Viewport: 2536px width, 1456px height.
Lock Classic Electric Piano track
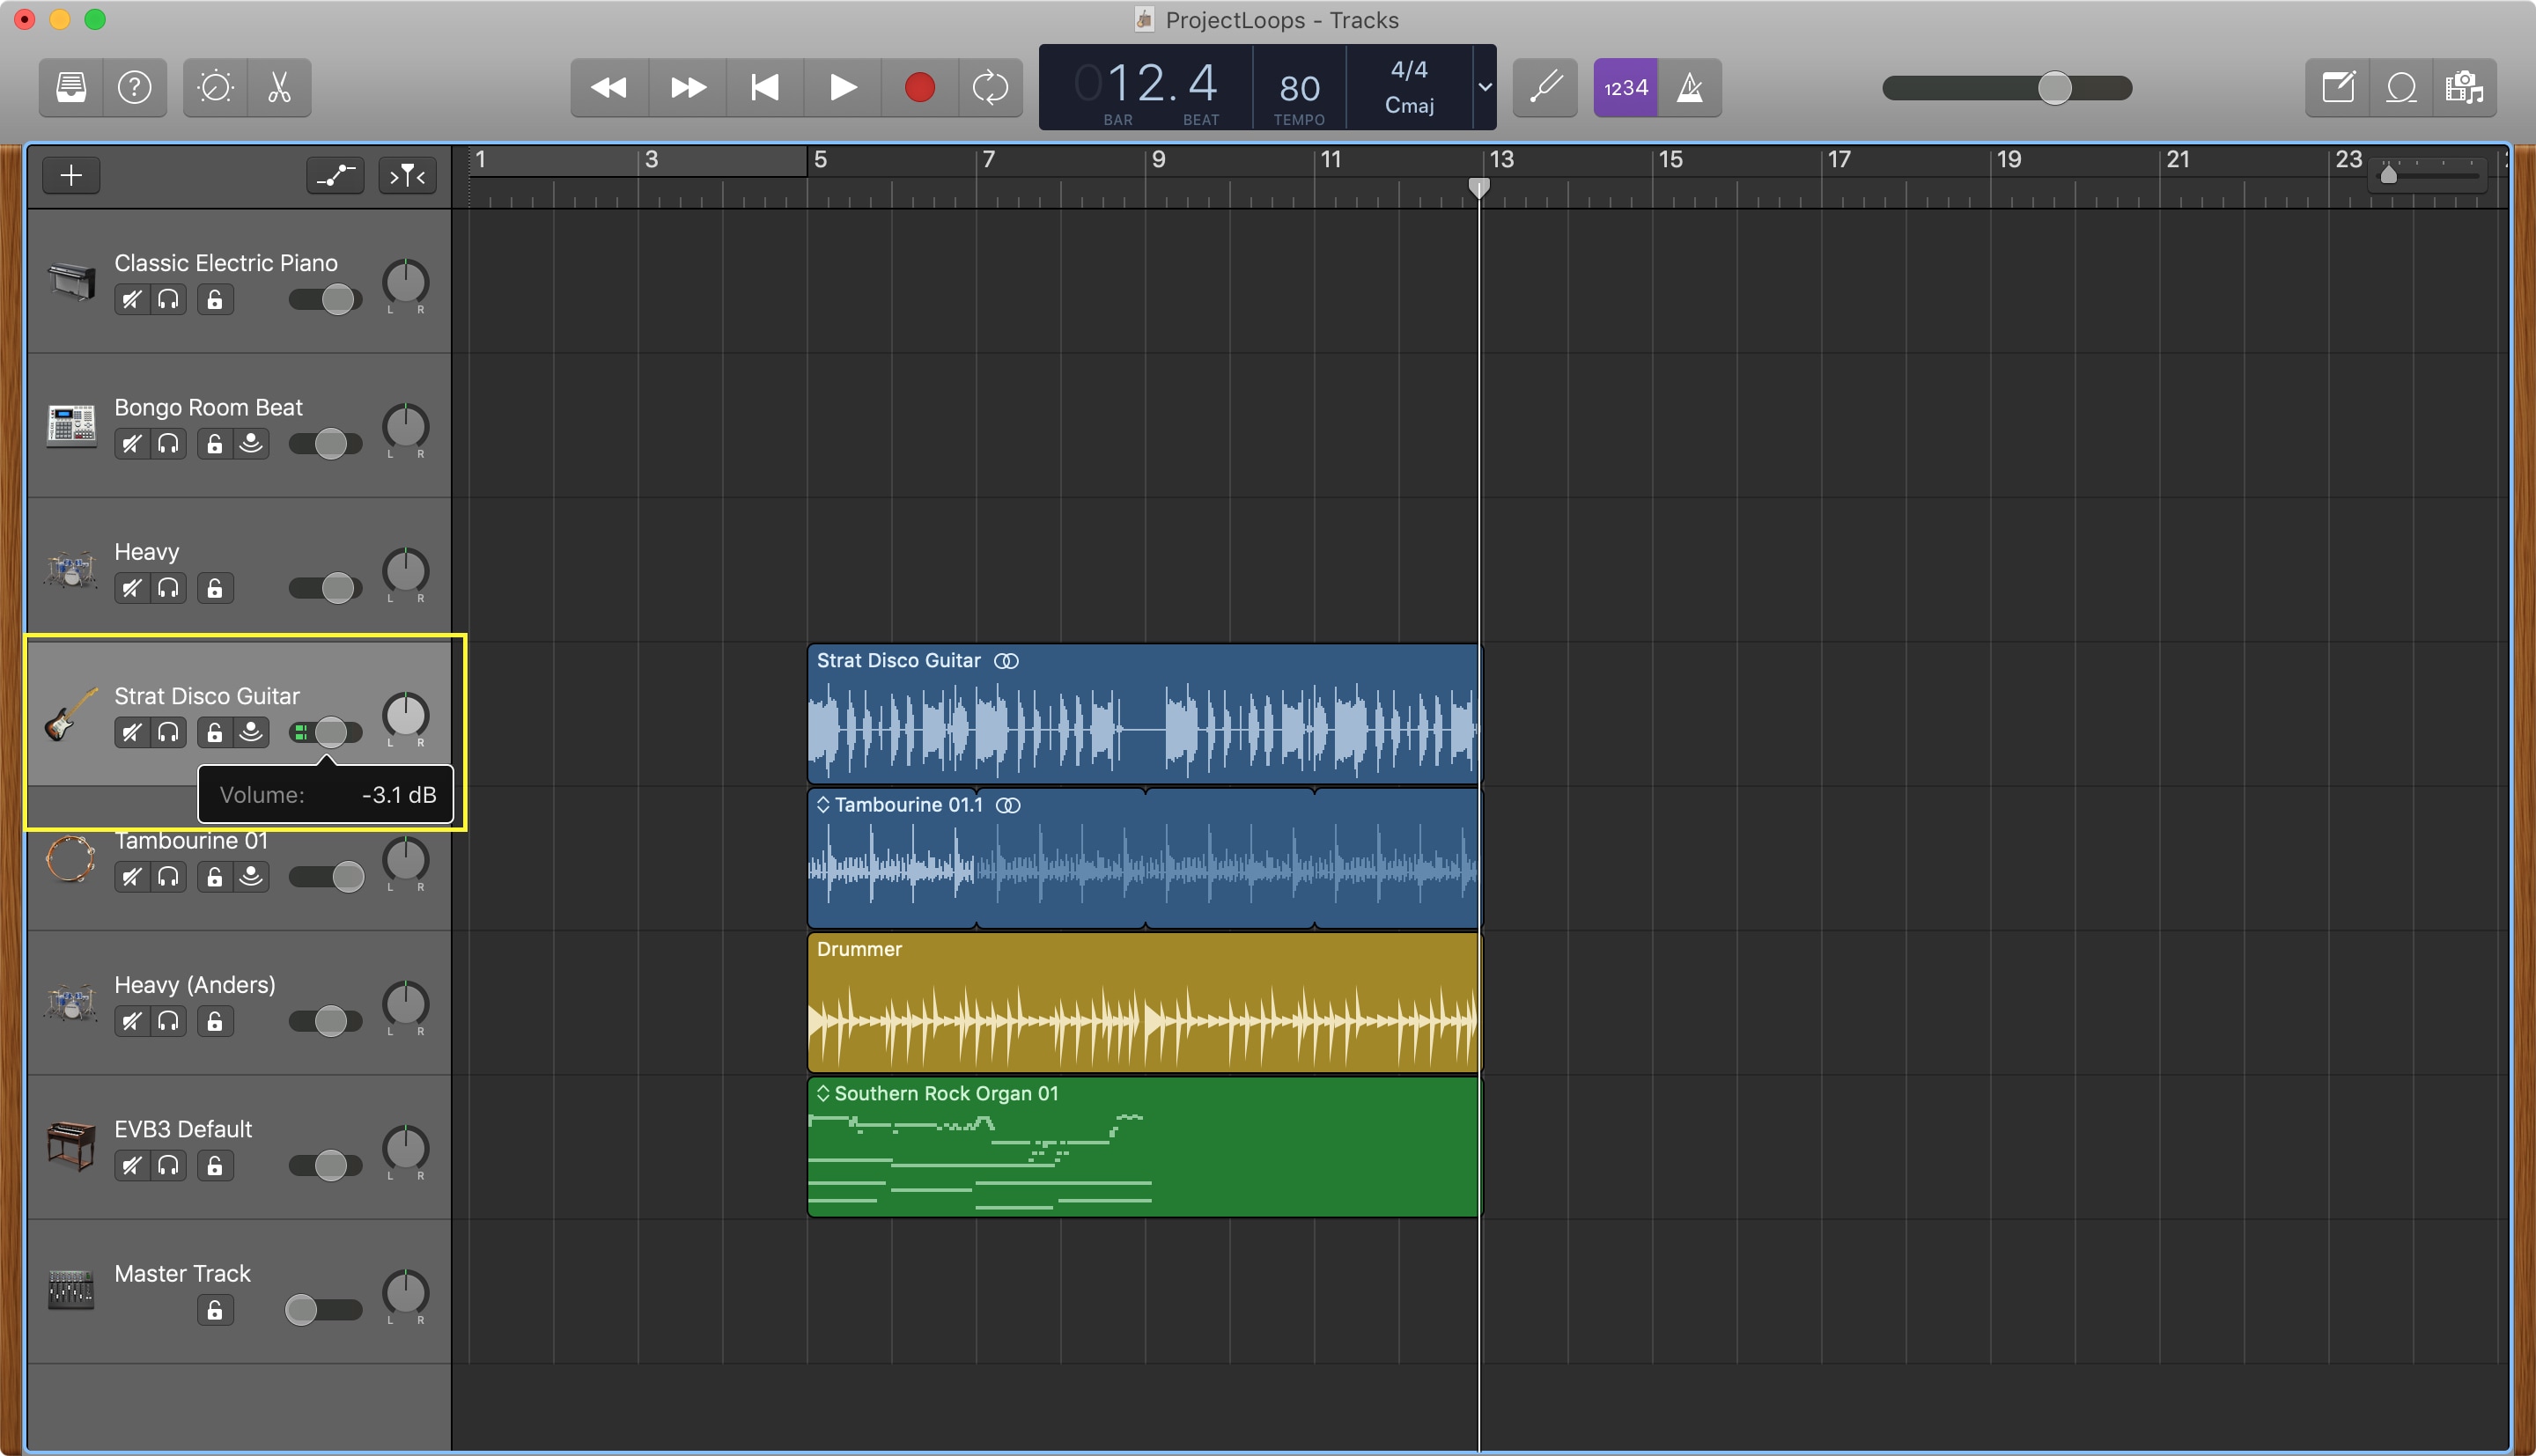214,299
